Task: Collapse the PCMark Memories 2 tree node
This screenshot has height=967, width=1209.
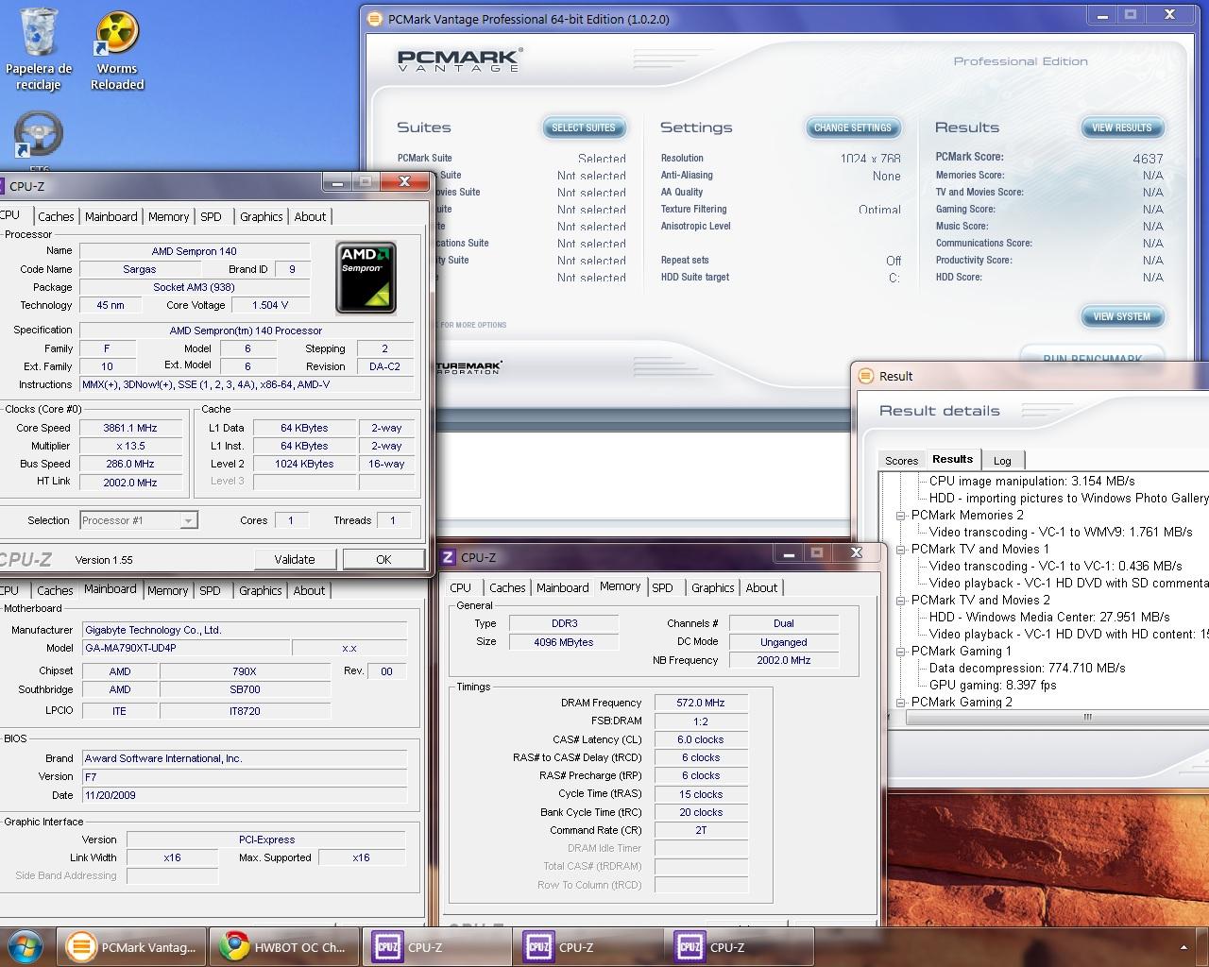Action: pyautogui.click(x=900, y=516)
